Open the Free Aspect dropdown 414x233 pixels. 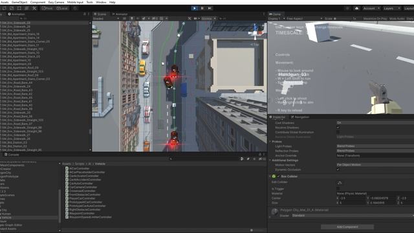coord(305,19)
